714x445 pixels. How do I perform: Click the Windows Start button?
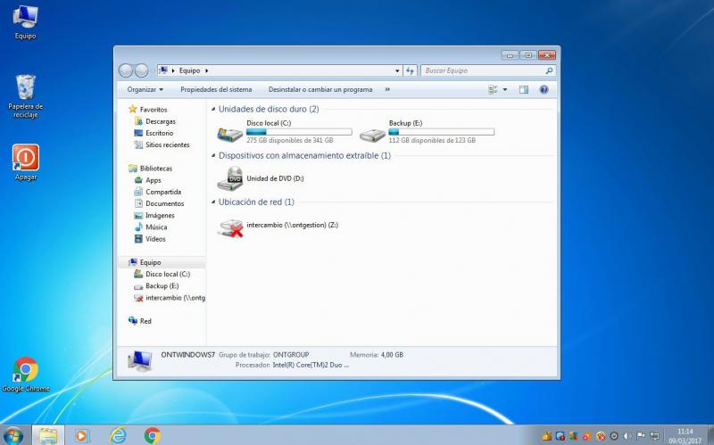point(13,435)
